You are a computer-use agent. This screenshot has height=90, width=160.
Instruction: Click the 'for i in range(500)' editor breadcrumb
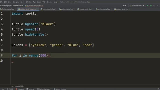(x=17, y=86)
